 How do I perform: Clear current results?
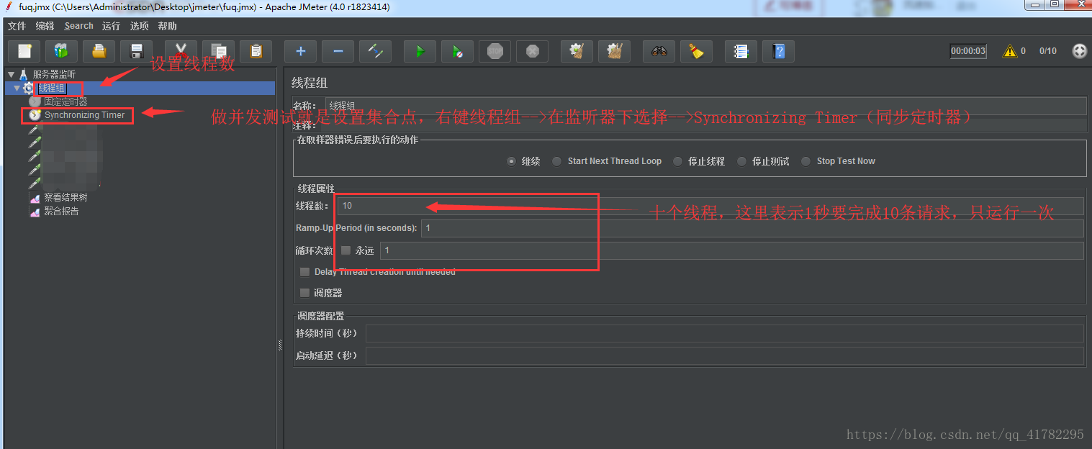click(577, 51)
